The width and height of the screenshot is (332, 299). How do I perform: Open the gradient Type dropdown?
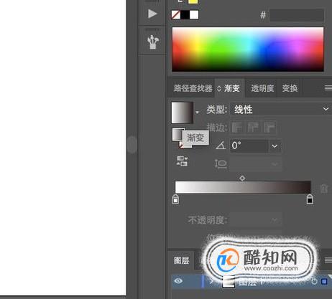click(280, 110)
